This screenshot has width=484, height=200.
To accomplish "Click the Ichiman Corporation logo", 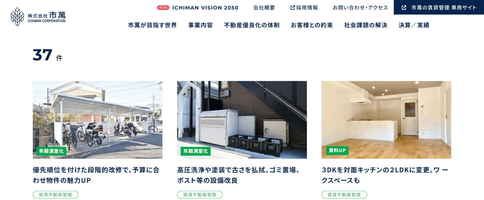I will pyautogui.click(x=38, y=17).
